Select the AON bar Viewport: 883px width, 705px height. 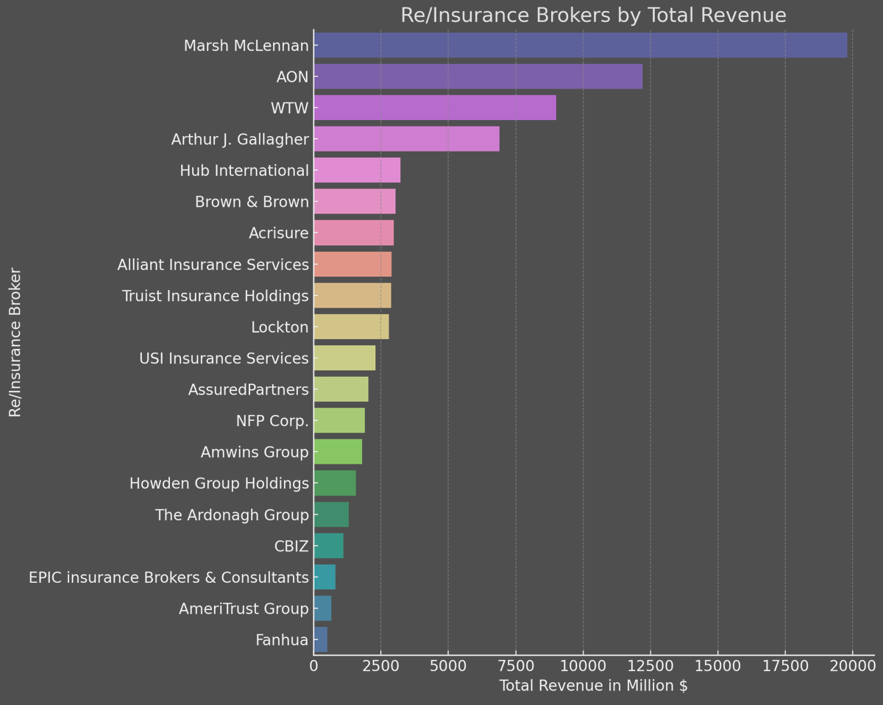click(x=478, y=76)
